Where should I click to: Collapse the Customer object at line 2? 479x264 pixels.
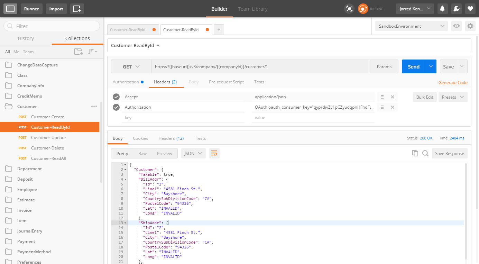click(125, 170)
